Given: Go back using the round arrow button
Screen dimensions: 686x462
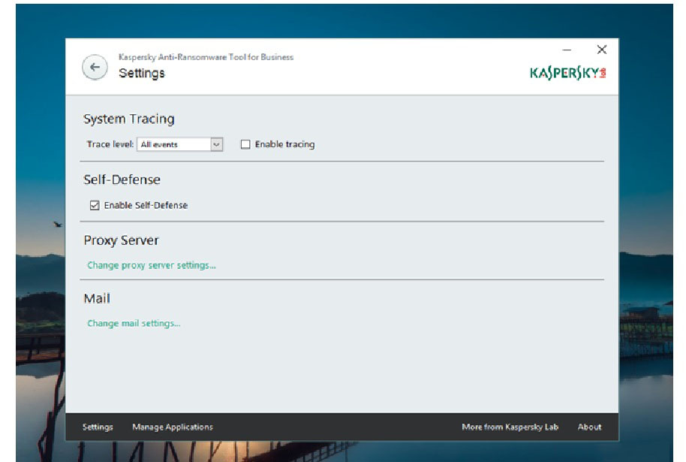Looking at the screenshot, I should click(95, 68).
